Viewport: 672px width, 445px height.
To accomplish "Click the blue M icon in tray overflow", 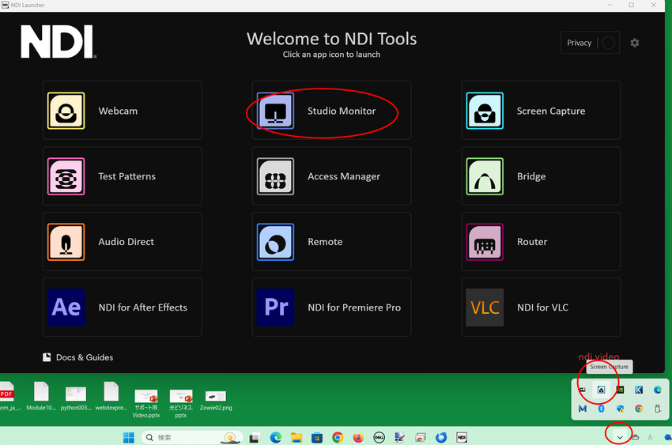I will coord(582,409).
